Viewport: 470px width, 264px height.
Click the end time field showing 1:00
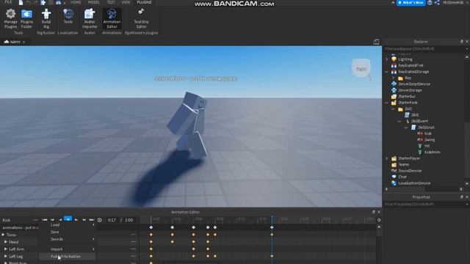coord(129,220)
